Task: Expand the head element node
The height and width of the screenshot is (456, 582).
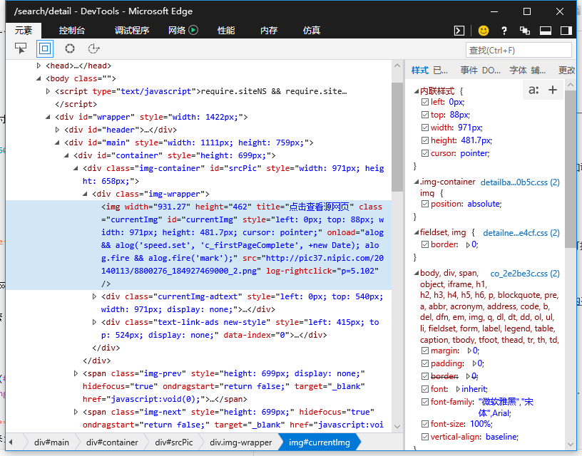Action: click(x=39, y=66)
